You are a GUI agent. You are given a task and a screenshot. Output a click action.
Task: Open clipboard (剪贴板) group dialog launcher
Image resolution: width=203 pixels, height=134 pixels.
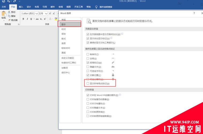[19, 24]
